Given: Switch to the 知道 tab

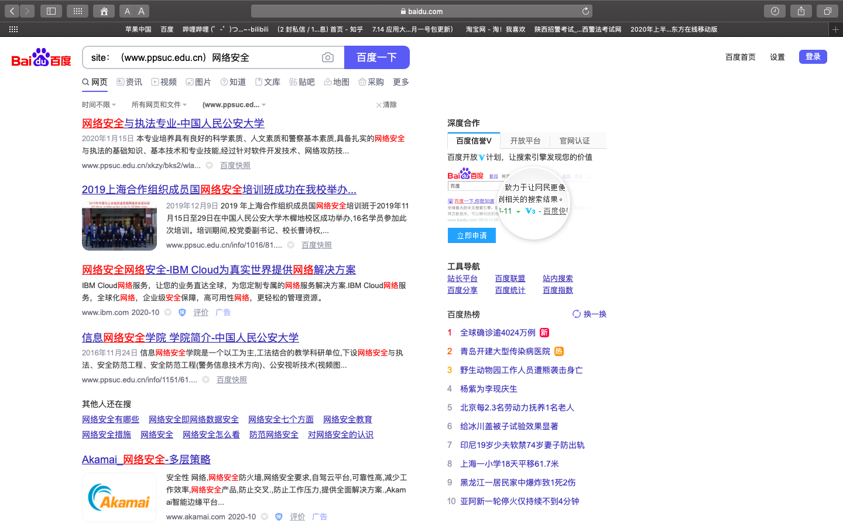Looking at the screenshot, I should (x=233, y=82).
